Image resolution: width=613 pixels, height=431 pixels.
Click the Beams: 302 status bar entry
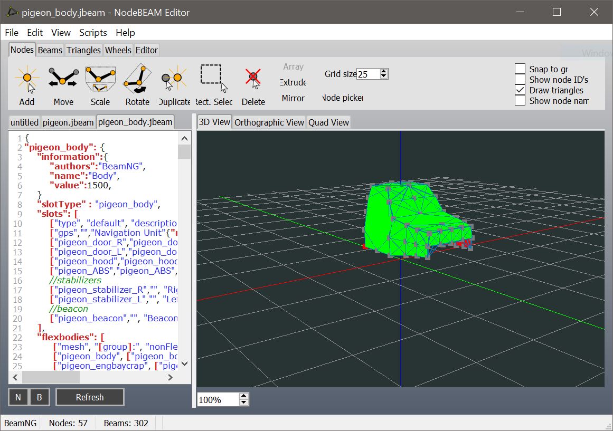126,423
